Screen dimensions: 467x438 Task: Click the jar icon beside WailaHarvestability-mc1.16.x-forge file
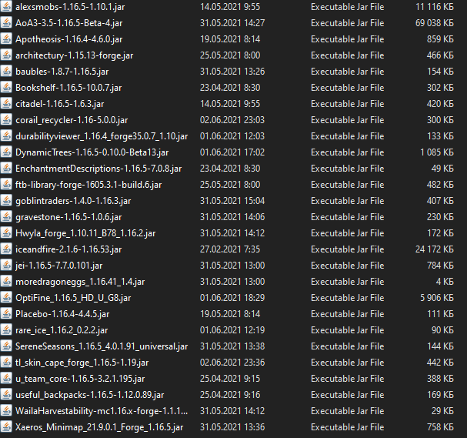click(x=6, y=410)
